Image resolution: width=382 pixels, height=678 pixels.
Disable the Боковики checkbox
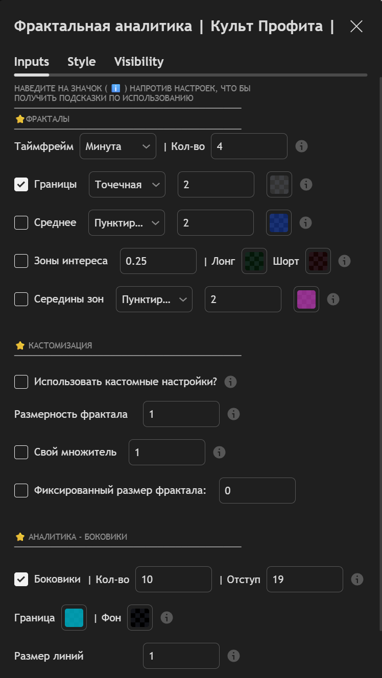(x=21, y=580)
